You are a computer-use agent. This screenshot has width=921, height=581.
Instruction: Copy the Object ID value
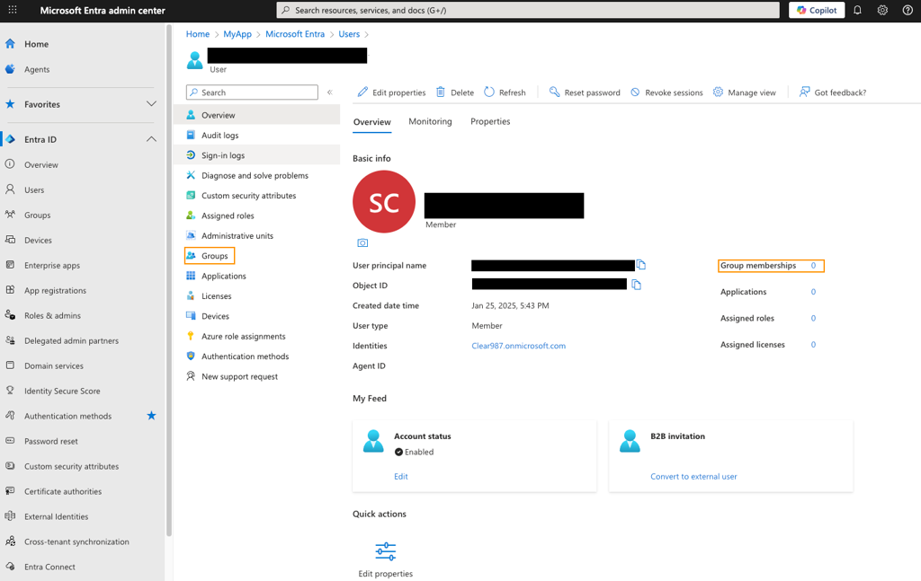pyautogui.click(x=636, y=285)
